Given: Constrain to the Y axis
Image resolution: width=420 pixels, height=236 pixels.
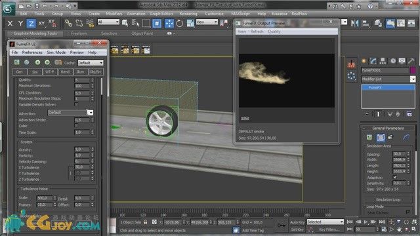Looking at the screenshot, I should coord(20,24).
